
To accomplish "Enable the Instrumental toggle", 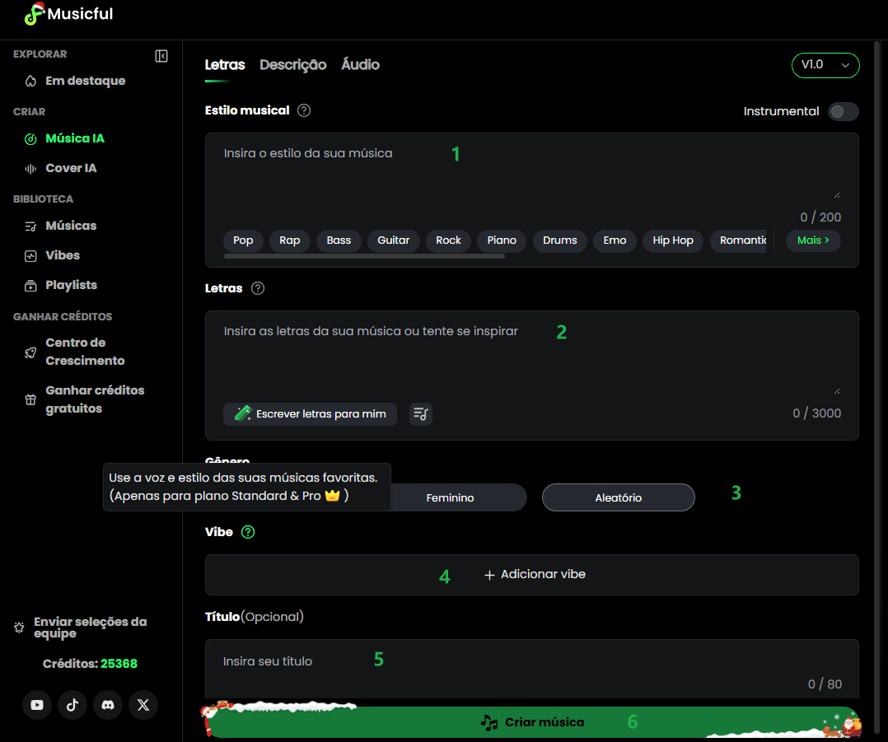I will click(x=843, y=111).
